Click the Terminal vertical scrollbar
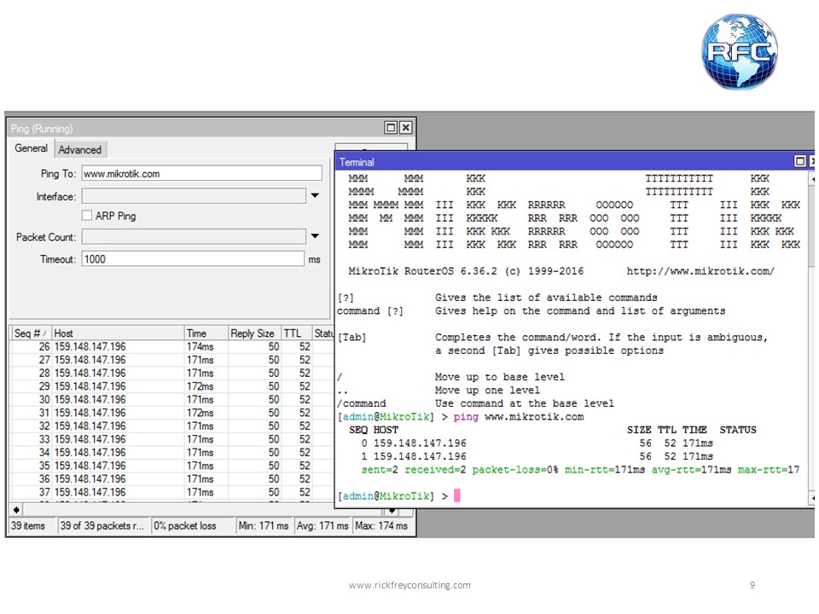This screenshot has width=819, height=614. point(811,339)
